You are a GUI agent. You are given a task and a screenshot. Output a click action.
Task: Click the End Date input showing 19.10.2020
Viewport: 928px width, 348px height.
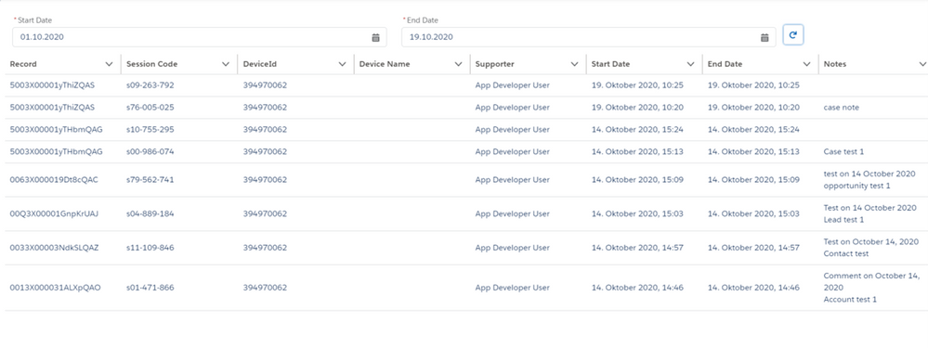coord(588,37)
